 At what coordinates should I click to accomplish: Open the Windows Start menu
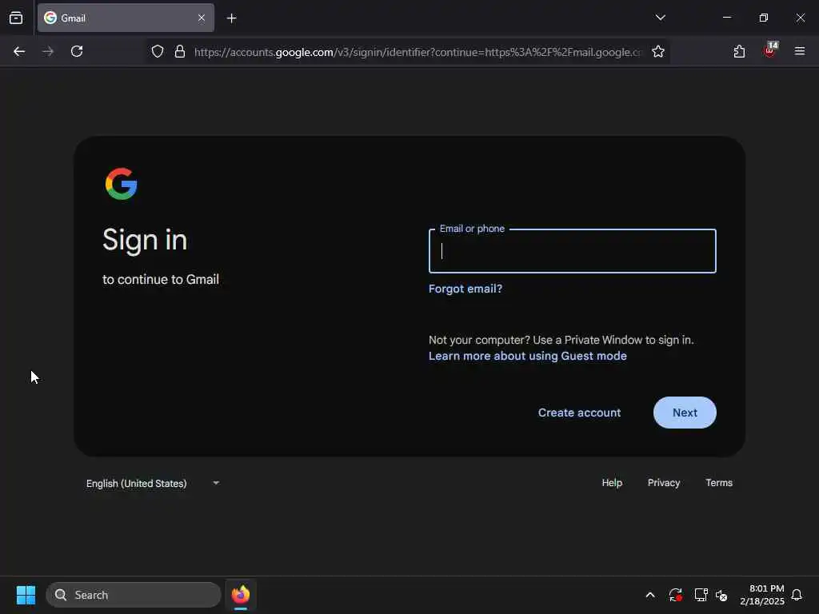pos(26,595)
